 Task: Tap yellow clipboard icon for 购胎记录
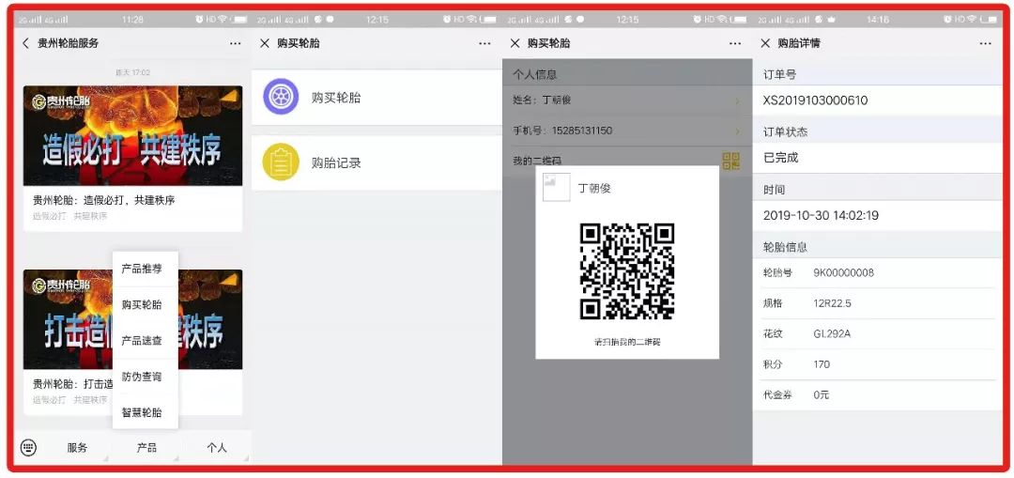pos(281,162)
